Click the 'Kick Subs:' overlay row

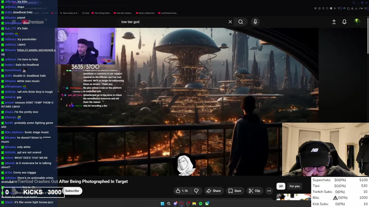pos(340,204)
